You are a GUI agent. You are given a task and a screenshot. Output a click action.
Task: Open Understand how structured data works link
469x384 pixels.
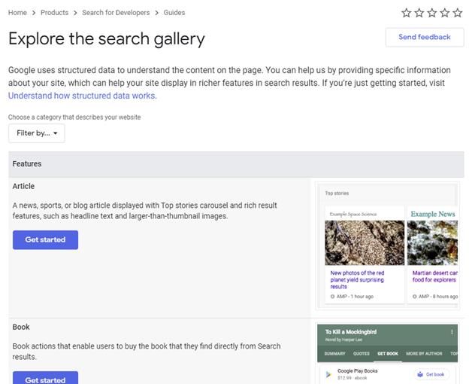pos(83,96)
